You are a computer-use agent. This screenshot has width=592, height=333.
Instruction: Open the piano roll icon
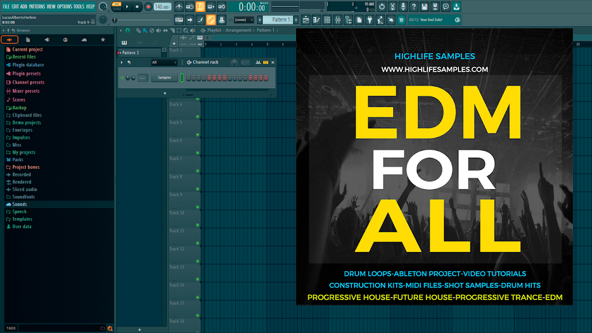point(316,20)
